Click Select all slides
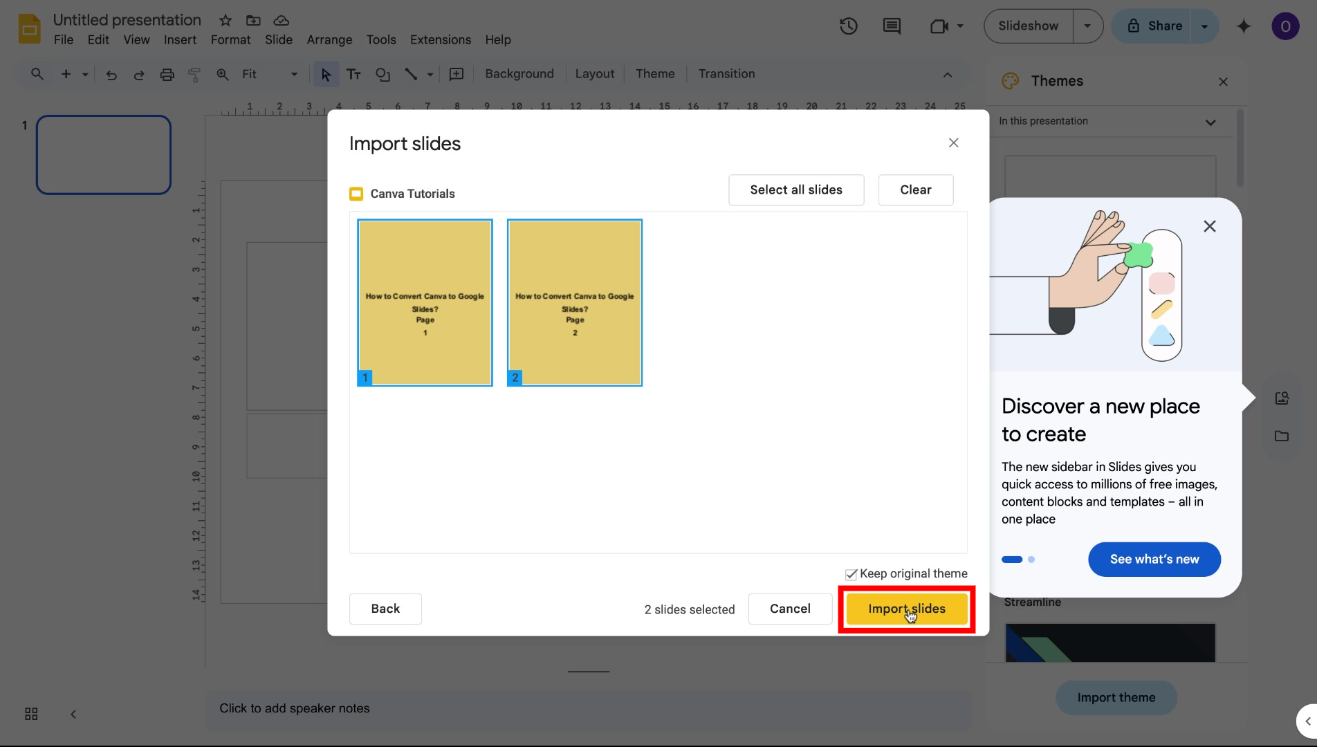The height and width of the screenshot is (747, 1317). 796,190
